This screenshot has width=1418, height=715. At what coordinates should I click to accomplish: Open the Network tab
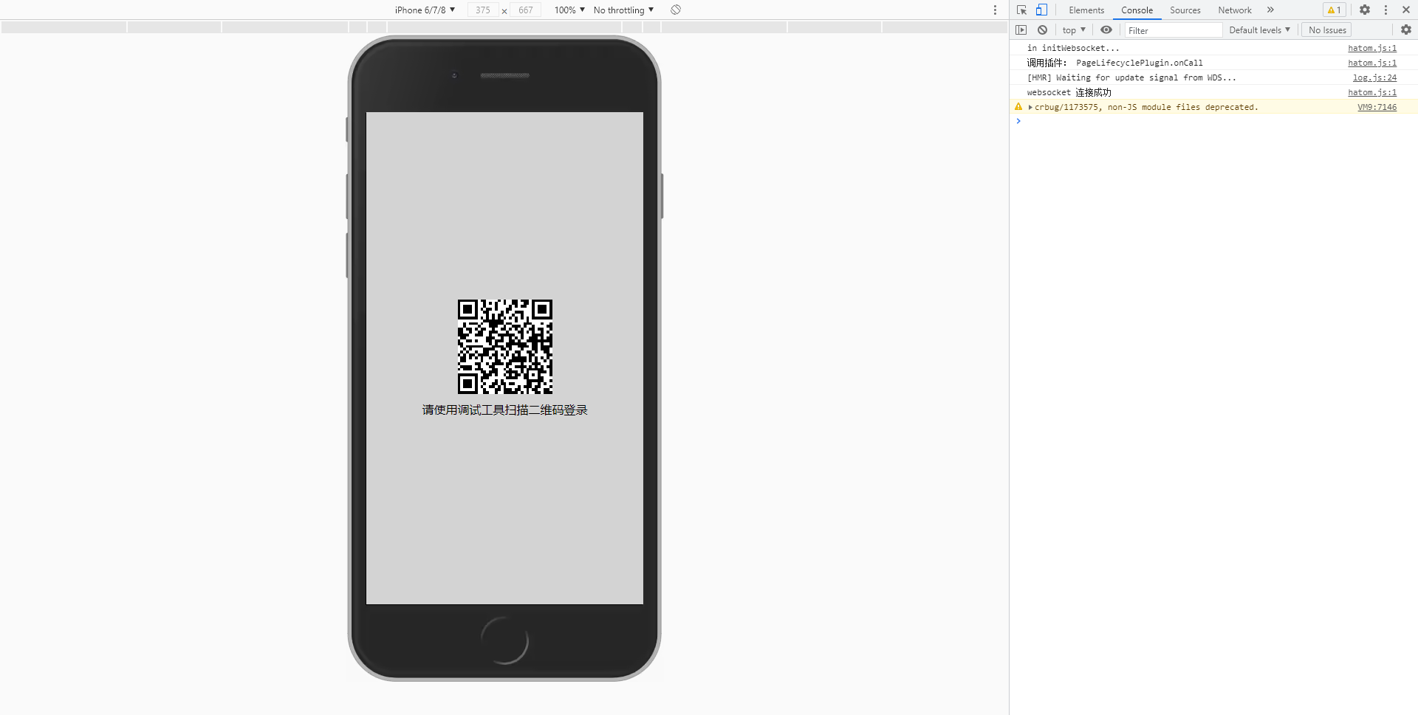click(x=1235, y=10)
